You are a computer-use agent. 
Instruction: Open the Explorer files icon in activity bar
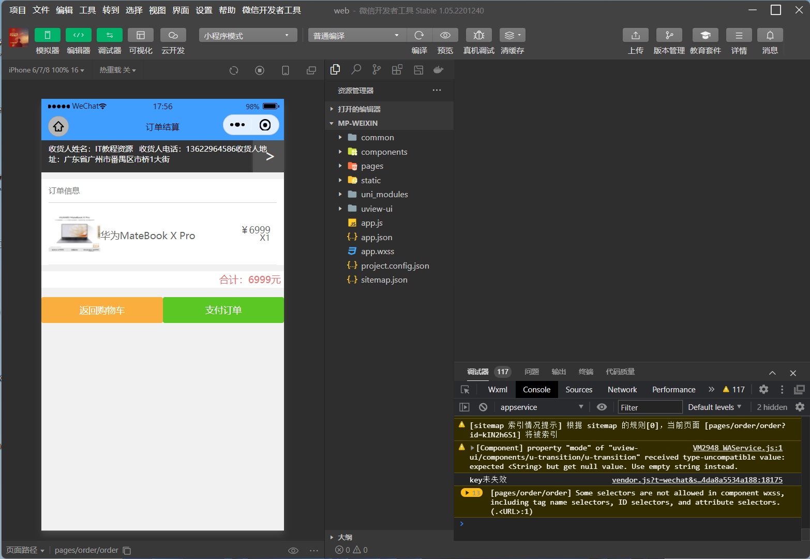335,69
